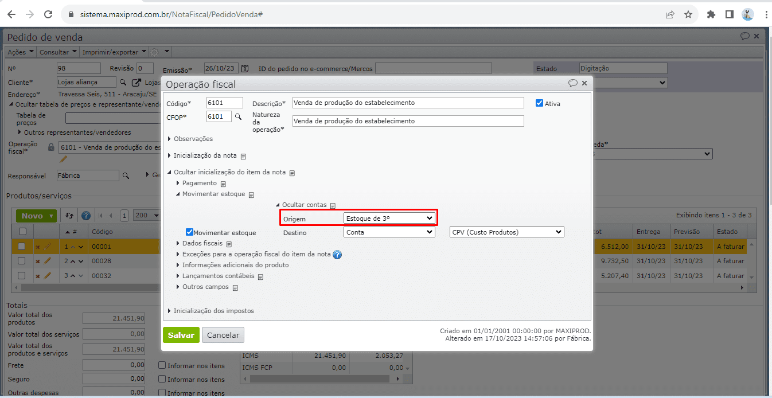Open settings gear in Pedido de venda toolbar
This screenshot has width=772, height=398.
pos(154,52)
